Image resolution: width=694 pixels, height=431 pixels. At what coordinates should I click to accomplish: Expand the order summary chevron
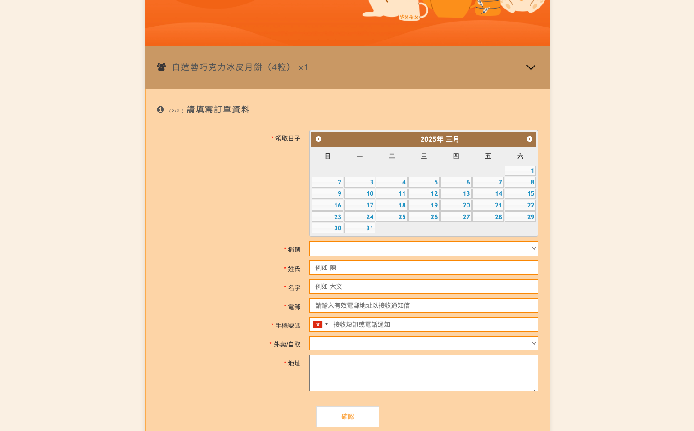(531, 67)
